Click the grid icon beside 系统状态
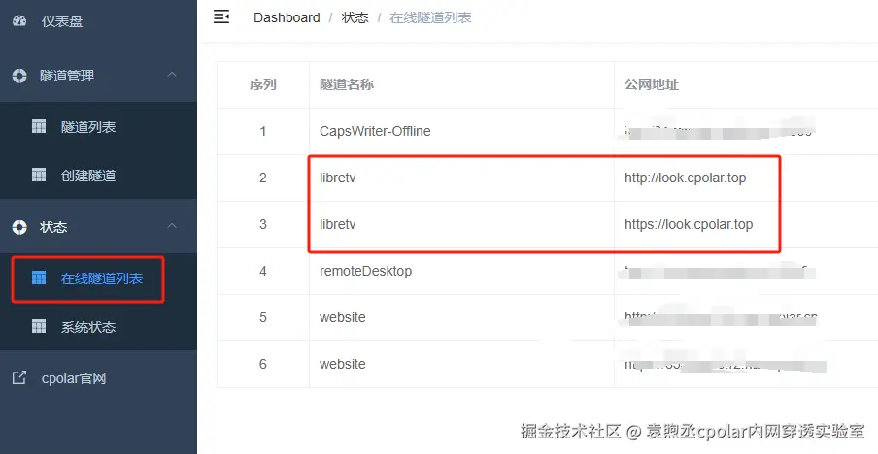This screenshot has height=454, width=878. tap(39, 326)
